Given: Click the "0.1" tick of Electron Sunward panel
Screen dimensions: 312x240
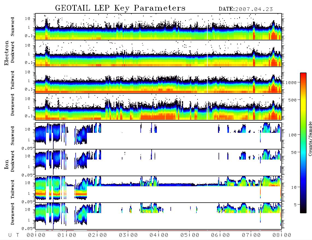Looking at the screenshot, I should tap(29, 36).
